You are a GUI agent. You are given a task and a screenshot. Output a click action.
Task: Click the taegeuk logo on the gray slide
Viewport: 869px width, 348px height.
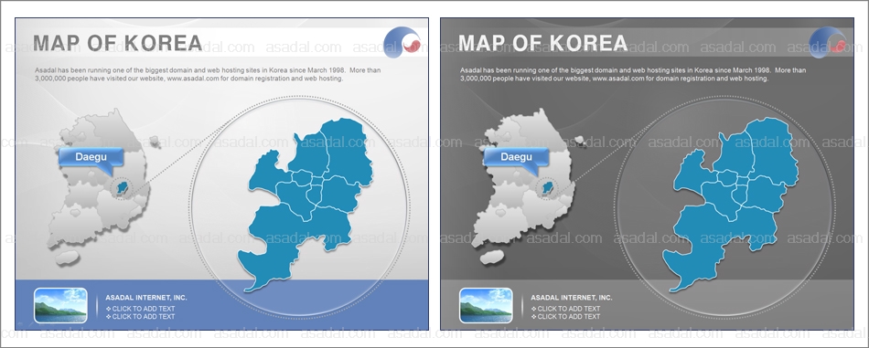[x=828, y=42]
